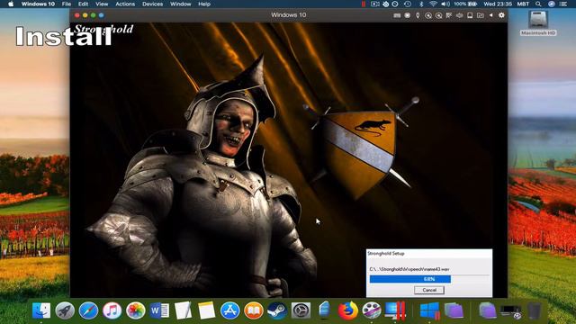The height and width of the screenshot is (324, 576).
Task: Open the Devices menu
Action: point(152,4)
